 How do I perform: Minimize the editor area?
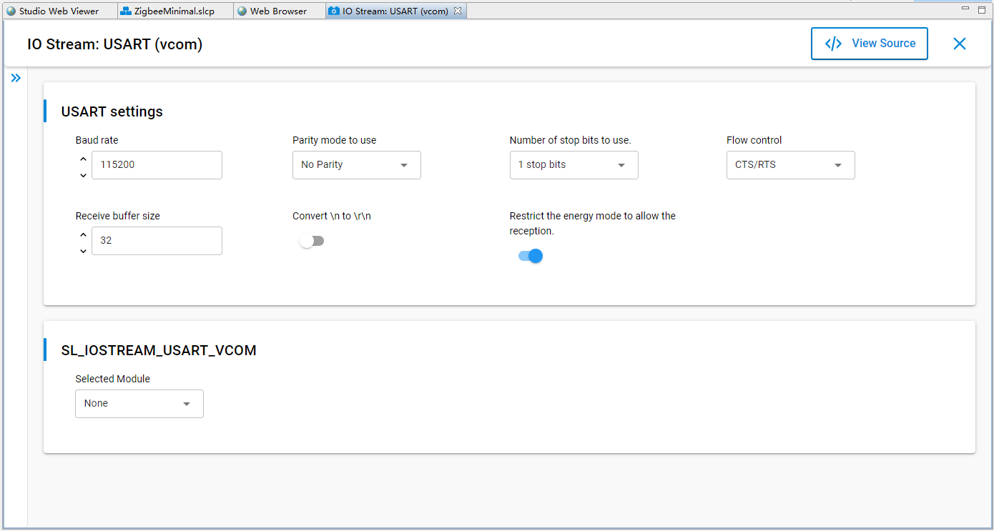[965, 9]
